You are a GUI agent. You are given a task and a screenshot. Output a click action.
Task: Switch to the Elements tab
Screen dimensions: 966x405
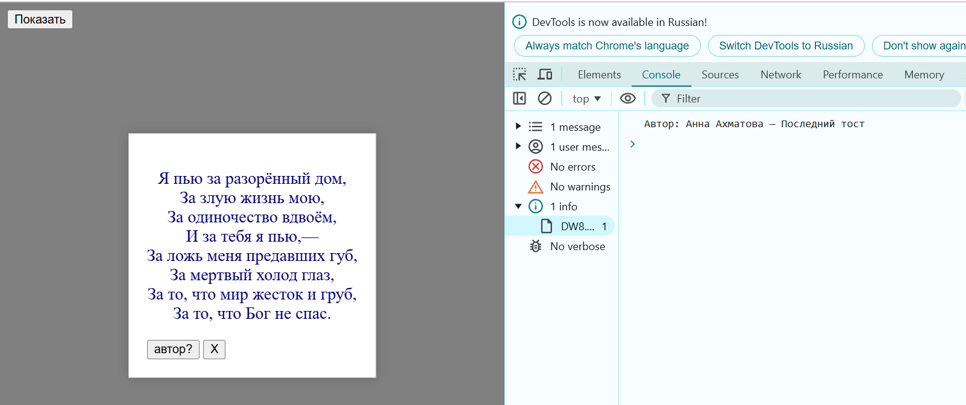(x=599, y=75)
